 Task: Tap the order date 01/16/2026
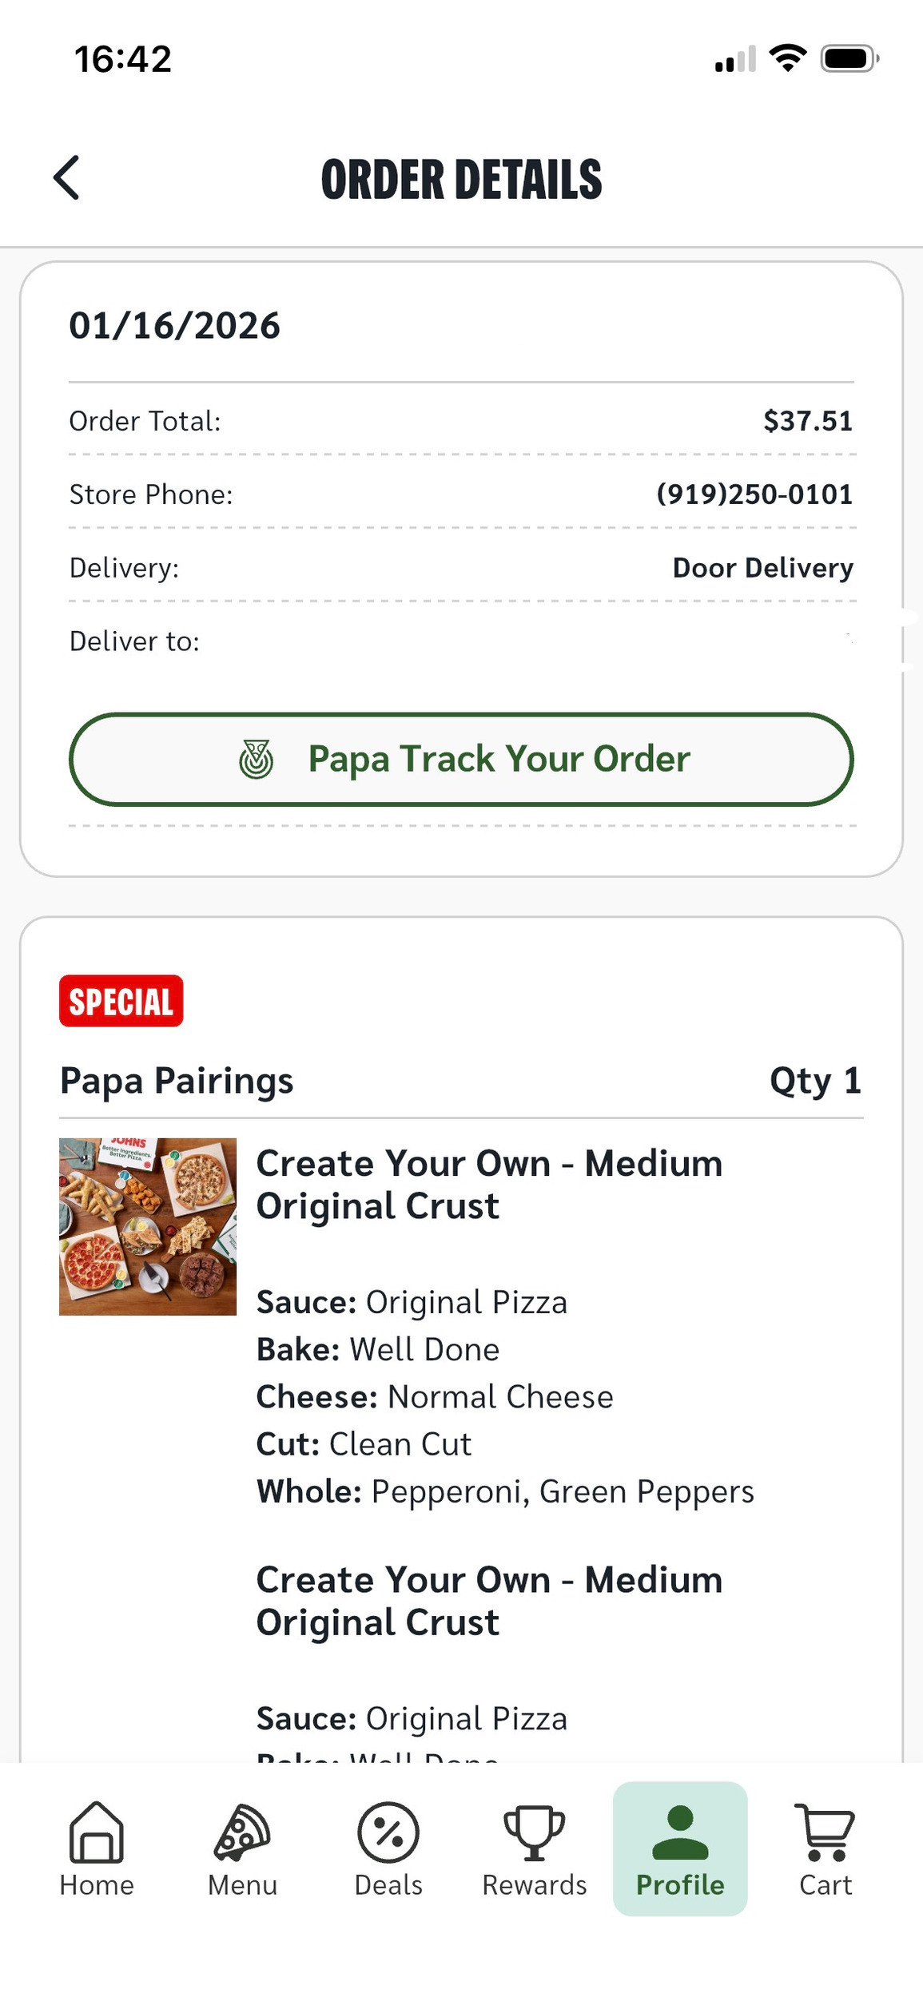pos(174,326)
